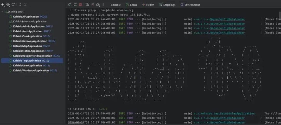Select KaleidoMcpApplication in the tree

(27, 46)
